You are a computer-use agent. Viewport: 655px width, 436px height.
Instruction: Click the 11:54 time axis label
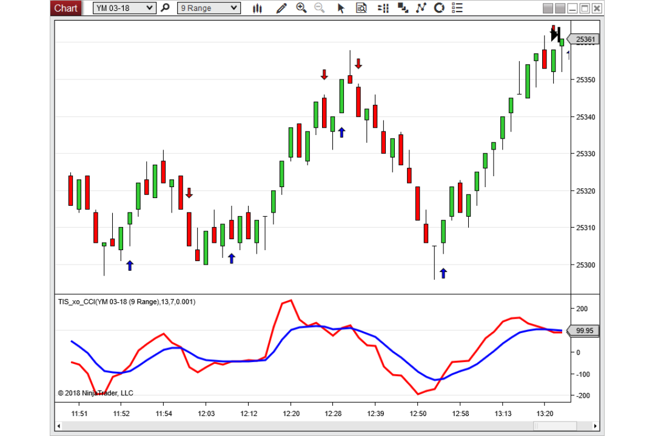[x=164, y=414]
